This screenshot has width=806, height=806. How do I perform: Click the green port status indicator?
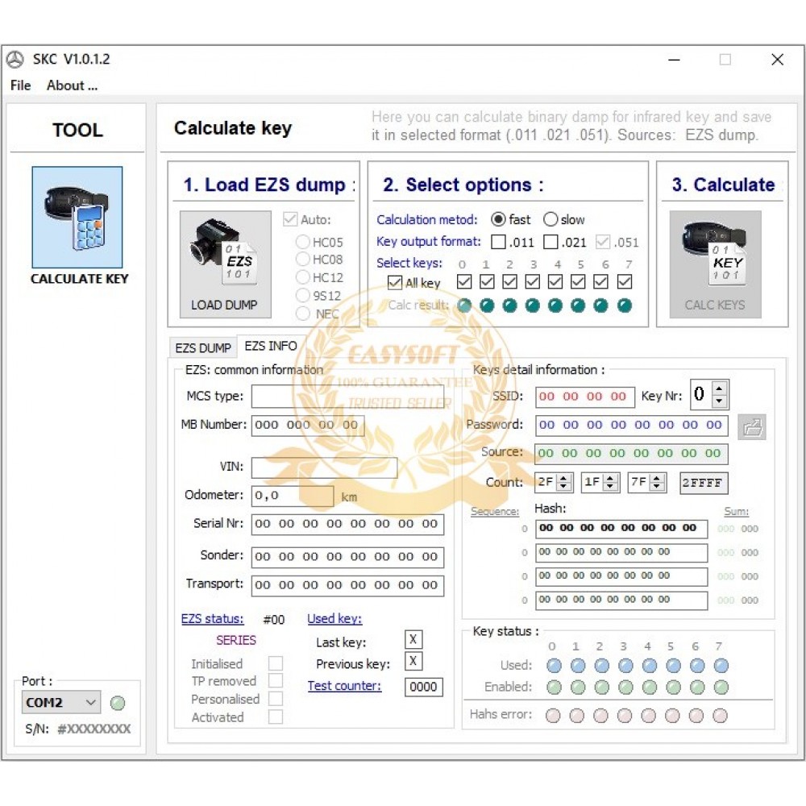tap(118, 703)
